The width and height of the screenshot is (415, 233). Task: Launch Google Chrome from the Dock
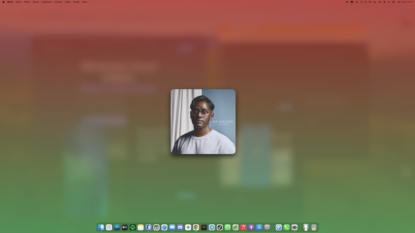[x=196, y=227]
